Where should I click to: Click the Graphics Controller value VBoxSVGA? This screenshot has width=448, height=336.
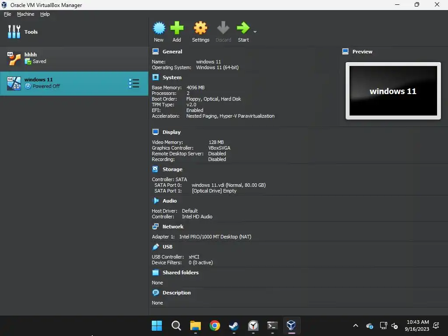click(x=219, y=148)
